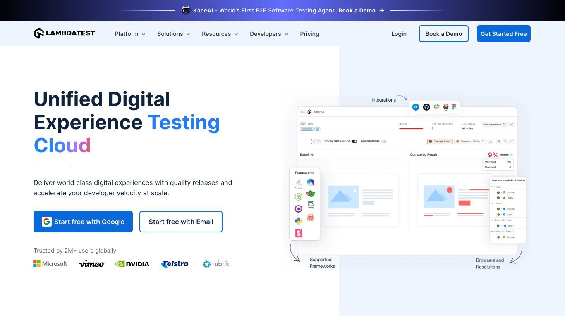This screenshot has height=317, width=565.
Task: Expand the Developers menu
Action: (269, 34)
